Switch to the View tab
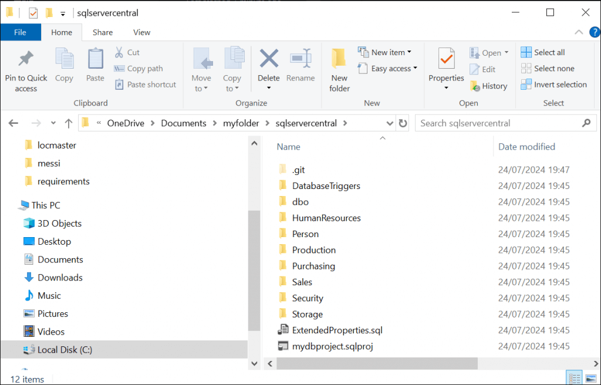 [141, 32]
